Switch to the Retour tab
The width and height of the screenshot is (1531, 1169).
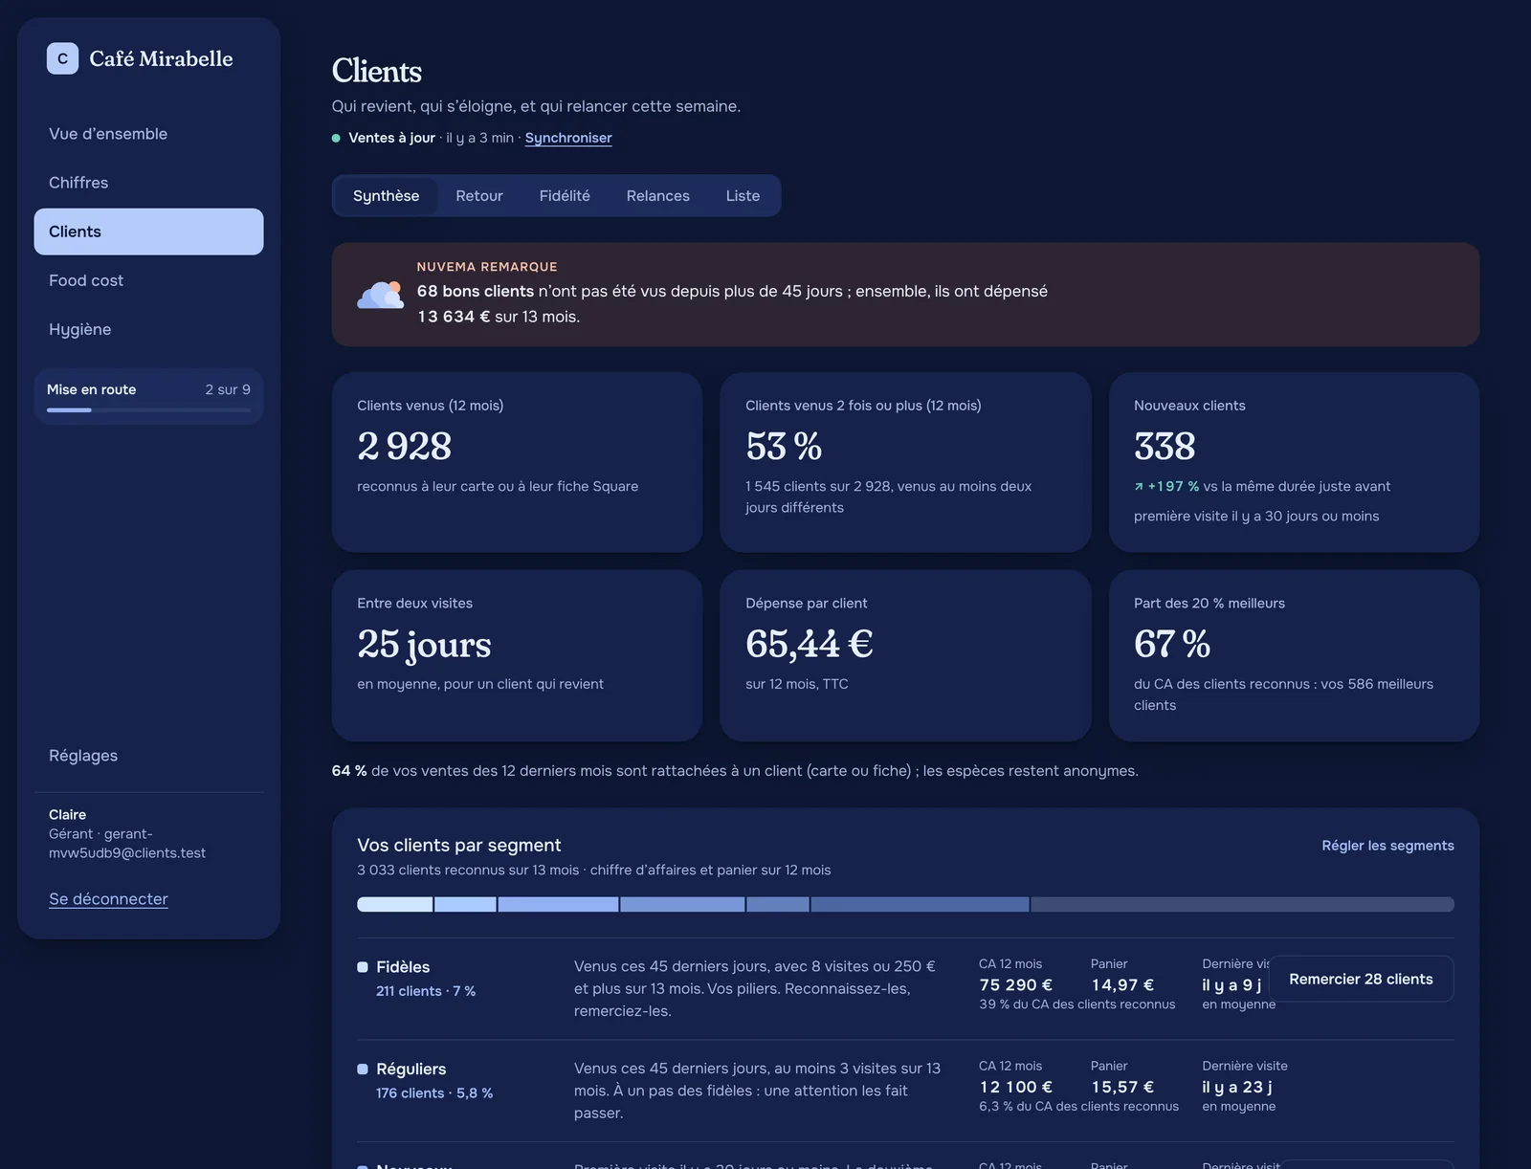tap(479, 196)
